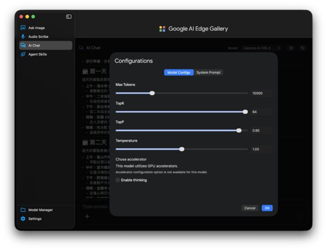The width and height of the screenshot is (327, 250).
Task: Click the TopP value field 0.95
Action: click(x=262, y=130)
